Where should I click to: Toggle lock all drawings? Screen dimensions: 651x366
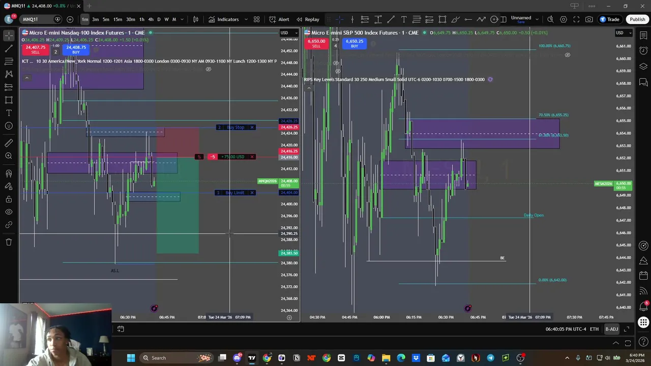(x=9, y=199)
